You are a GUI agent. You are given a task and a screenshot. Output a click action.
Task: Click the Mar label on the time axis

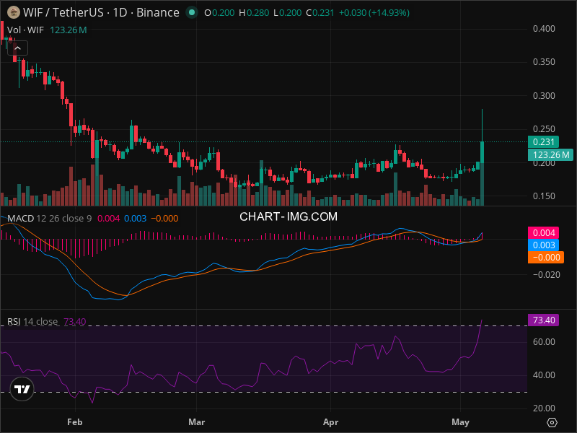196,422
